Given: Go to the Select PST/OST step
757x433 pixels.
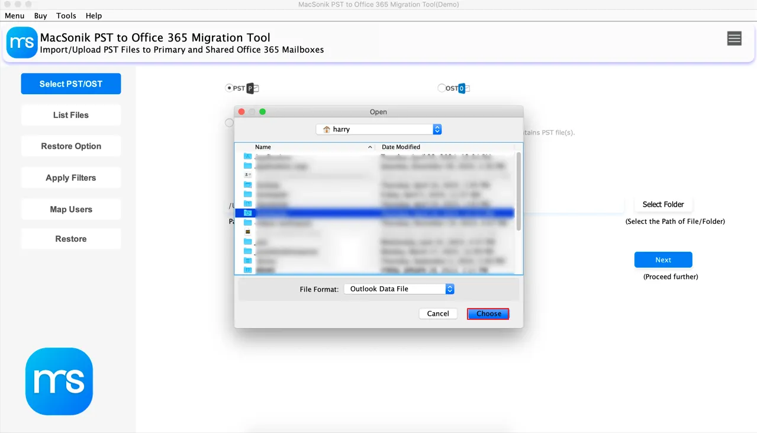Looking at the screenshot, I should tap(71, 84).
